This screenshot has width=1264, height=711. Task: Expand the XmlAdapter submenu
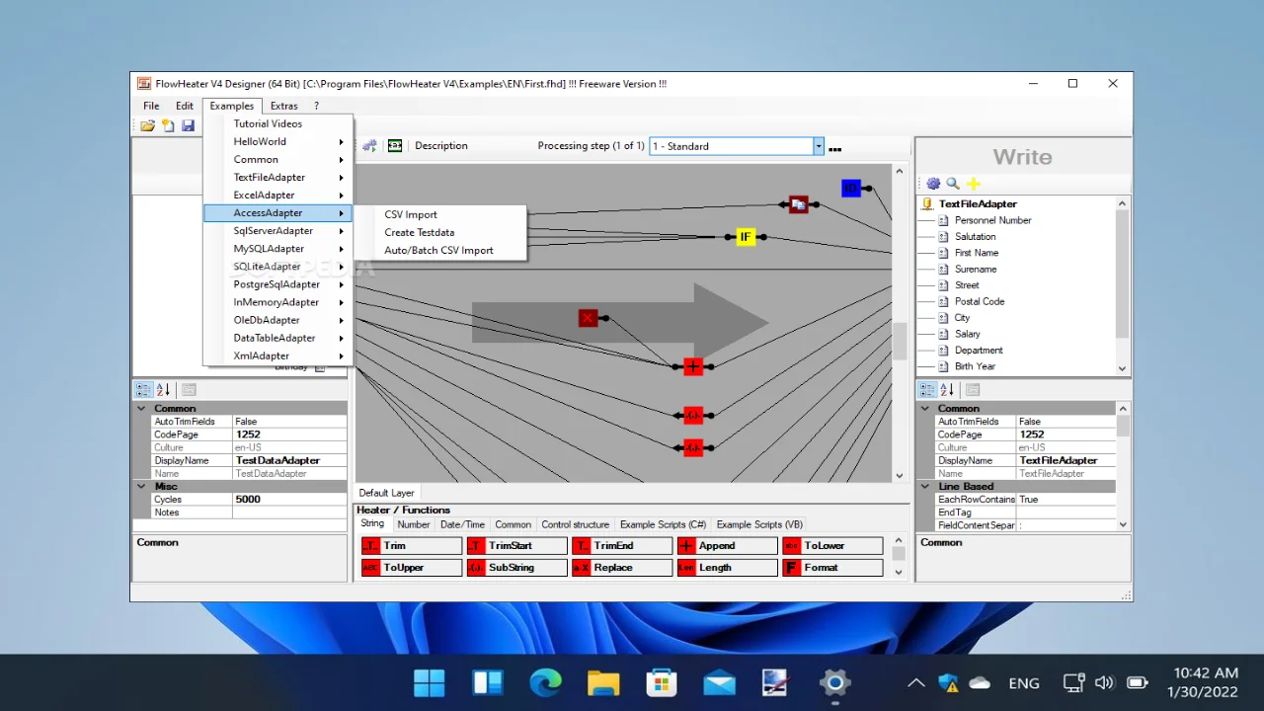pyautogui.click(x=278, y=355)
